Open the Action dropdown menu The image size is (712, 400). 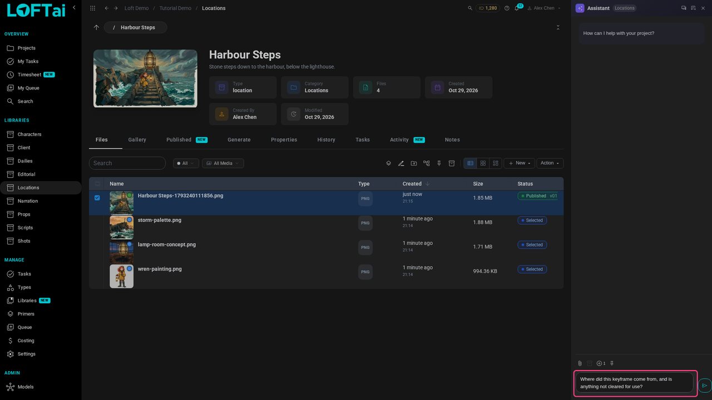click(x=550, y=163)
